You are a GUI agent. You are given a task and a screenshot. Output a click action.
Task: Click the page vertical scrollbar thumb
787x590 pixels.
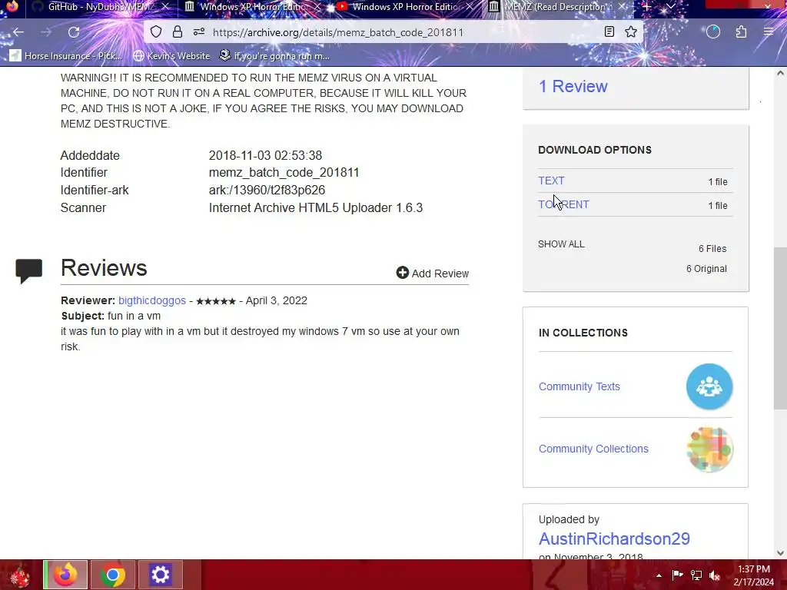point(780,327)
